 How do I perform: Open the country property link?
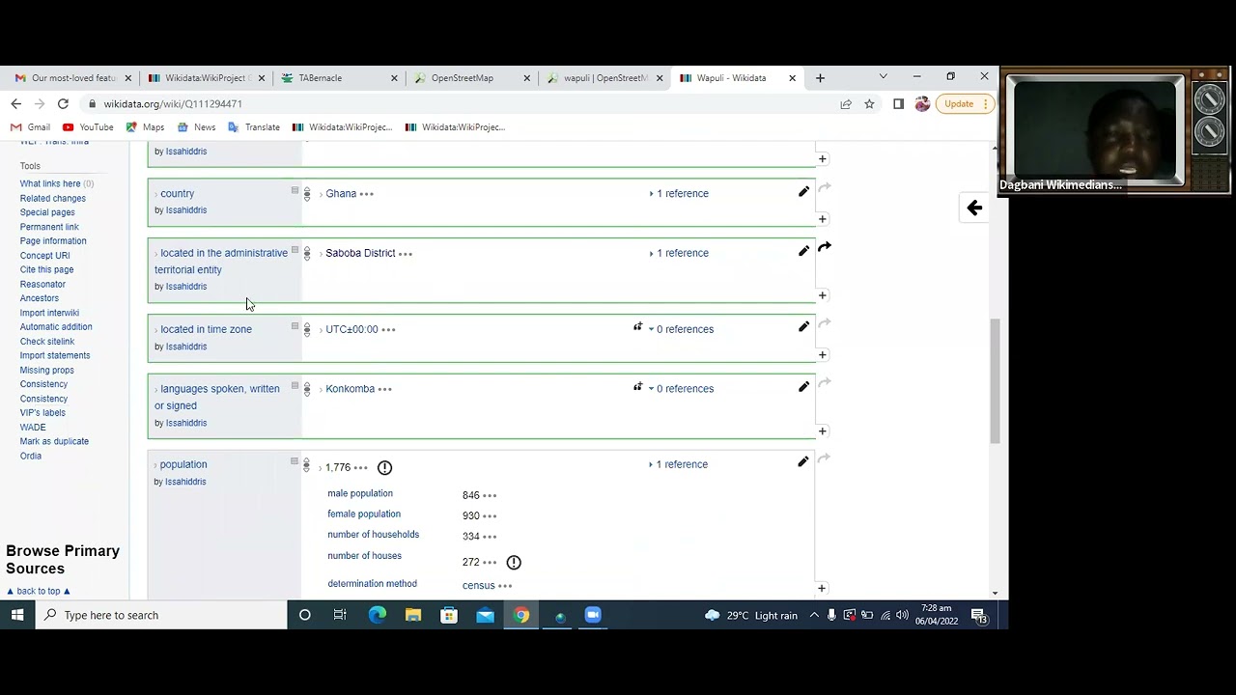coord(178,194)
